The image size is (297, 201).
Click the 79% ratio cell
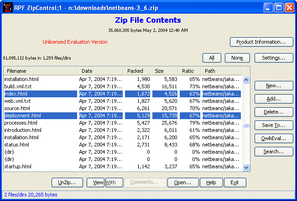[194, 123]
